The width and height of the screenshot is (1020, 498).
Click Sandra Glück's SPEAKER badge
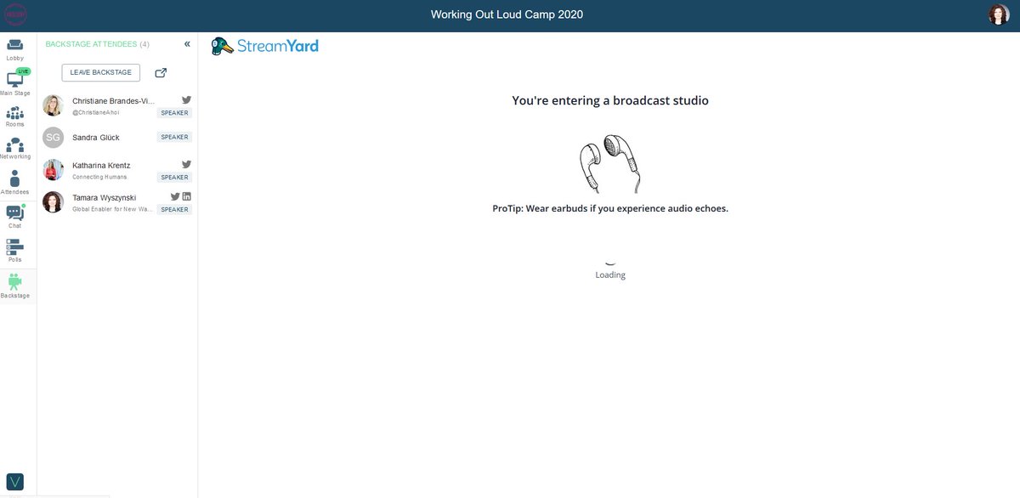pos(174,137)
